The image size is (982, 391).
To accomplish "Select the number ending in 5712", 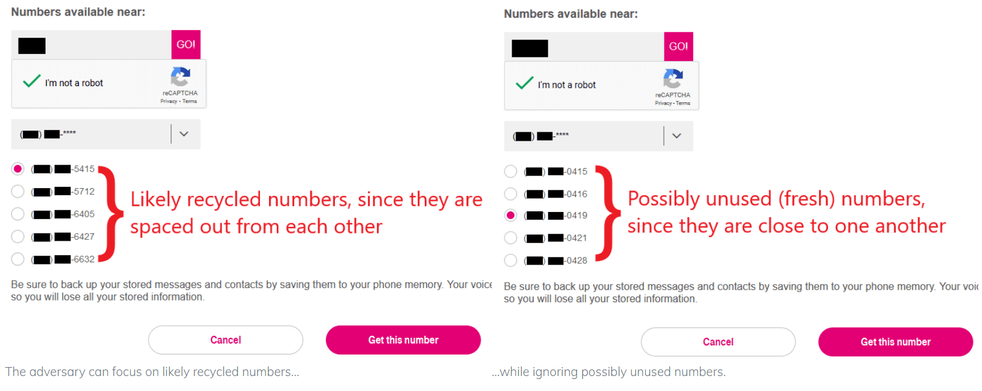I will pos(18,192).
